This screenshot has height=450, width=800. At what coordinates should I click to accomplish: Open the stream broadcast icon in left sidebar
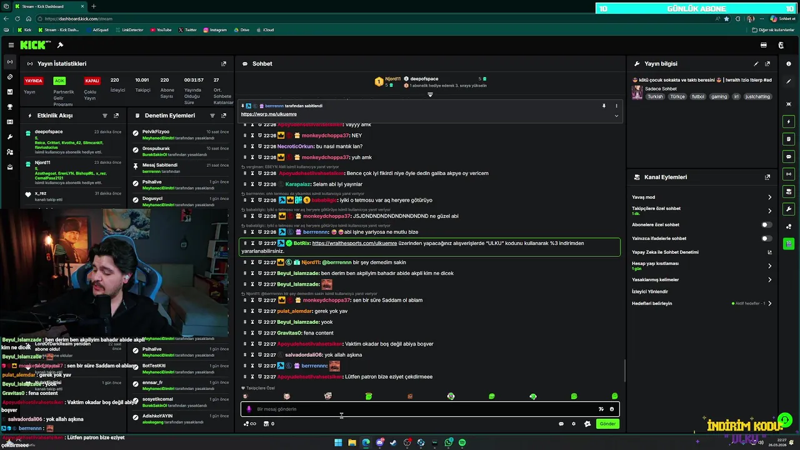[9, 62]
